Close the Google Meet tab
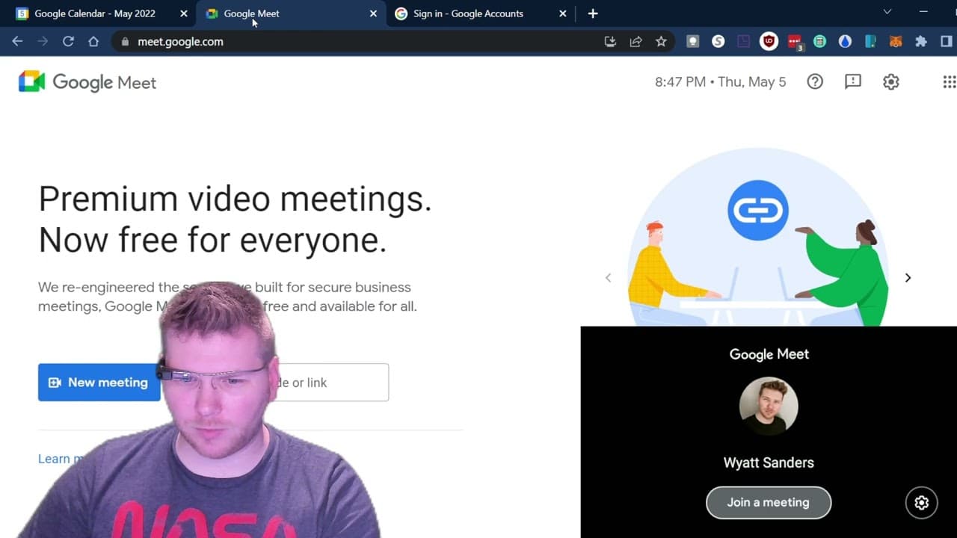The width and height of the screenshot is (957, 538). pyautogui.click(x=373, y=13)
